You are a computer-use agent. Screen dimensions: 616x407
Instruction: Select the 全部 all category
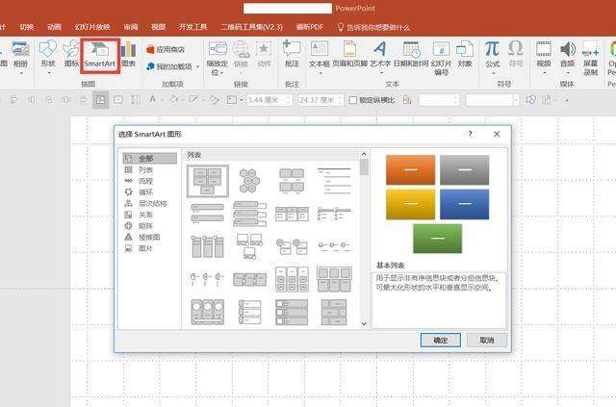pyautogui.click(x=150, y=159)
